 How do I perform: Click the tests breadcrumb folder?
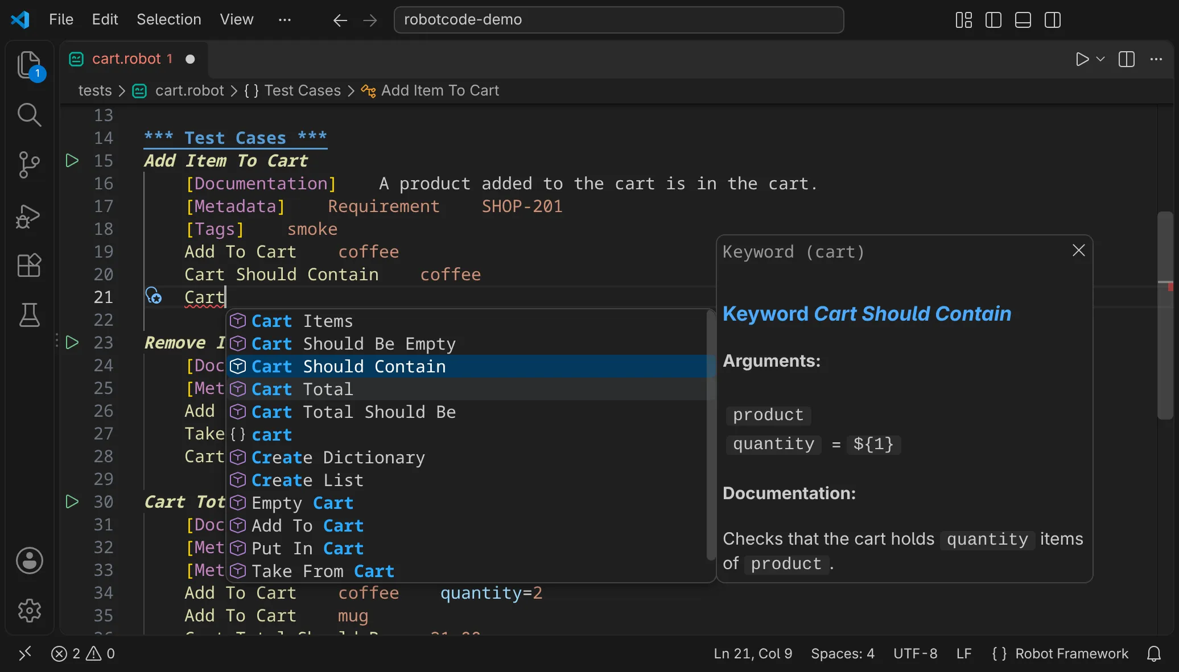coord(95,90)
